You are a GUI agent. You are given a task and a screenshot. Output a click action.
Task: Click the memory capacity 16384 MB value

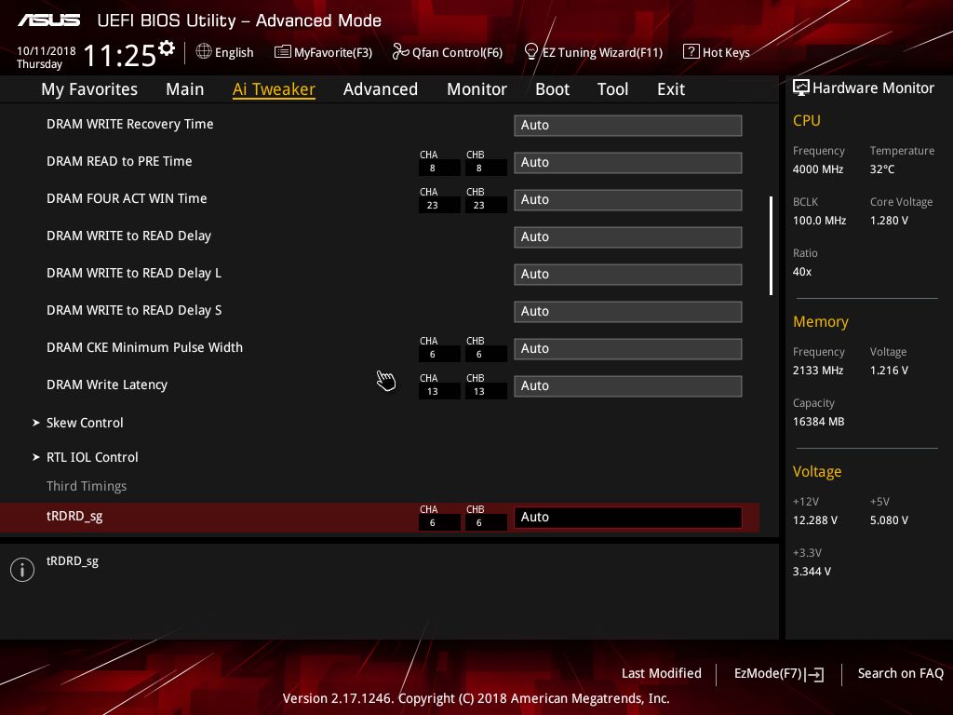coord(818,422)
